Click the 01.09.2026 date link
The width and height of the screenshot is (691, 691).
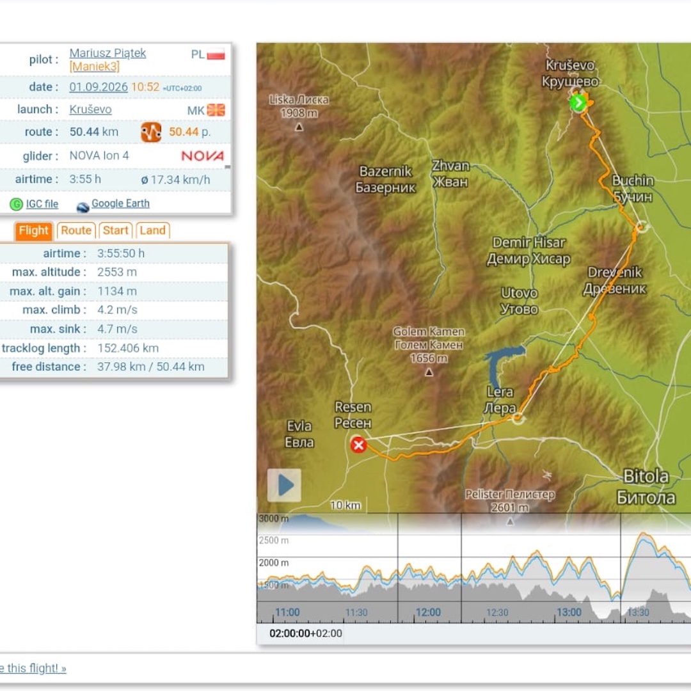(99, 87)
